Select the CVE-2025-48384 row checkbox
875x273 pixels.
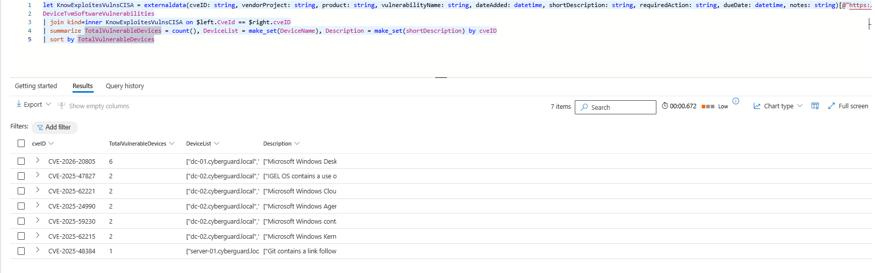tap(21, 251)
